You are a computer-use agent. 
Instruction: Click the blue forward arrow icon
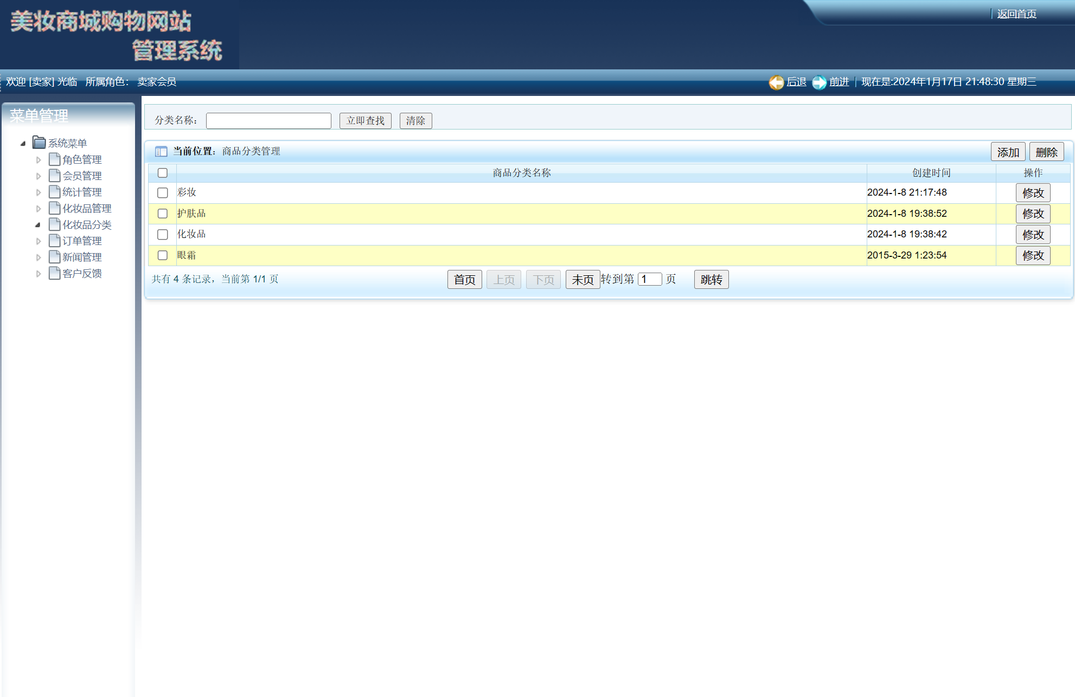(819, 82)
